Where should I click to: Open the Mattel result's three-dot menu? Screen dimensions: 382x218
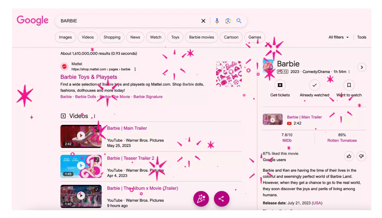pos(135,69)
